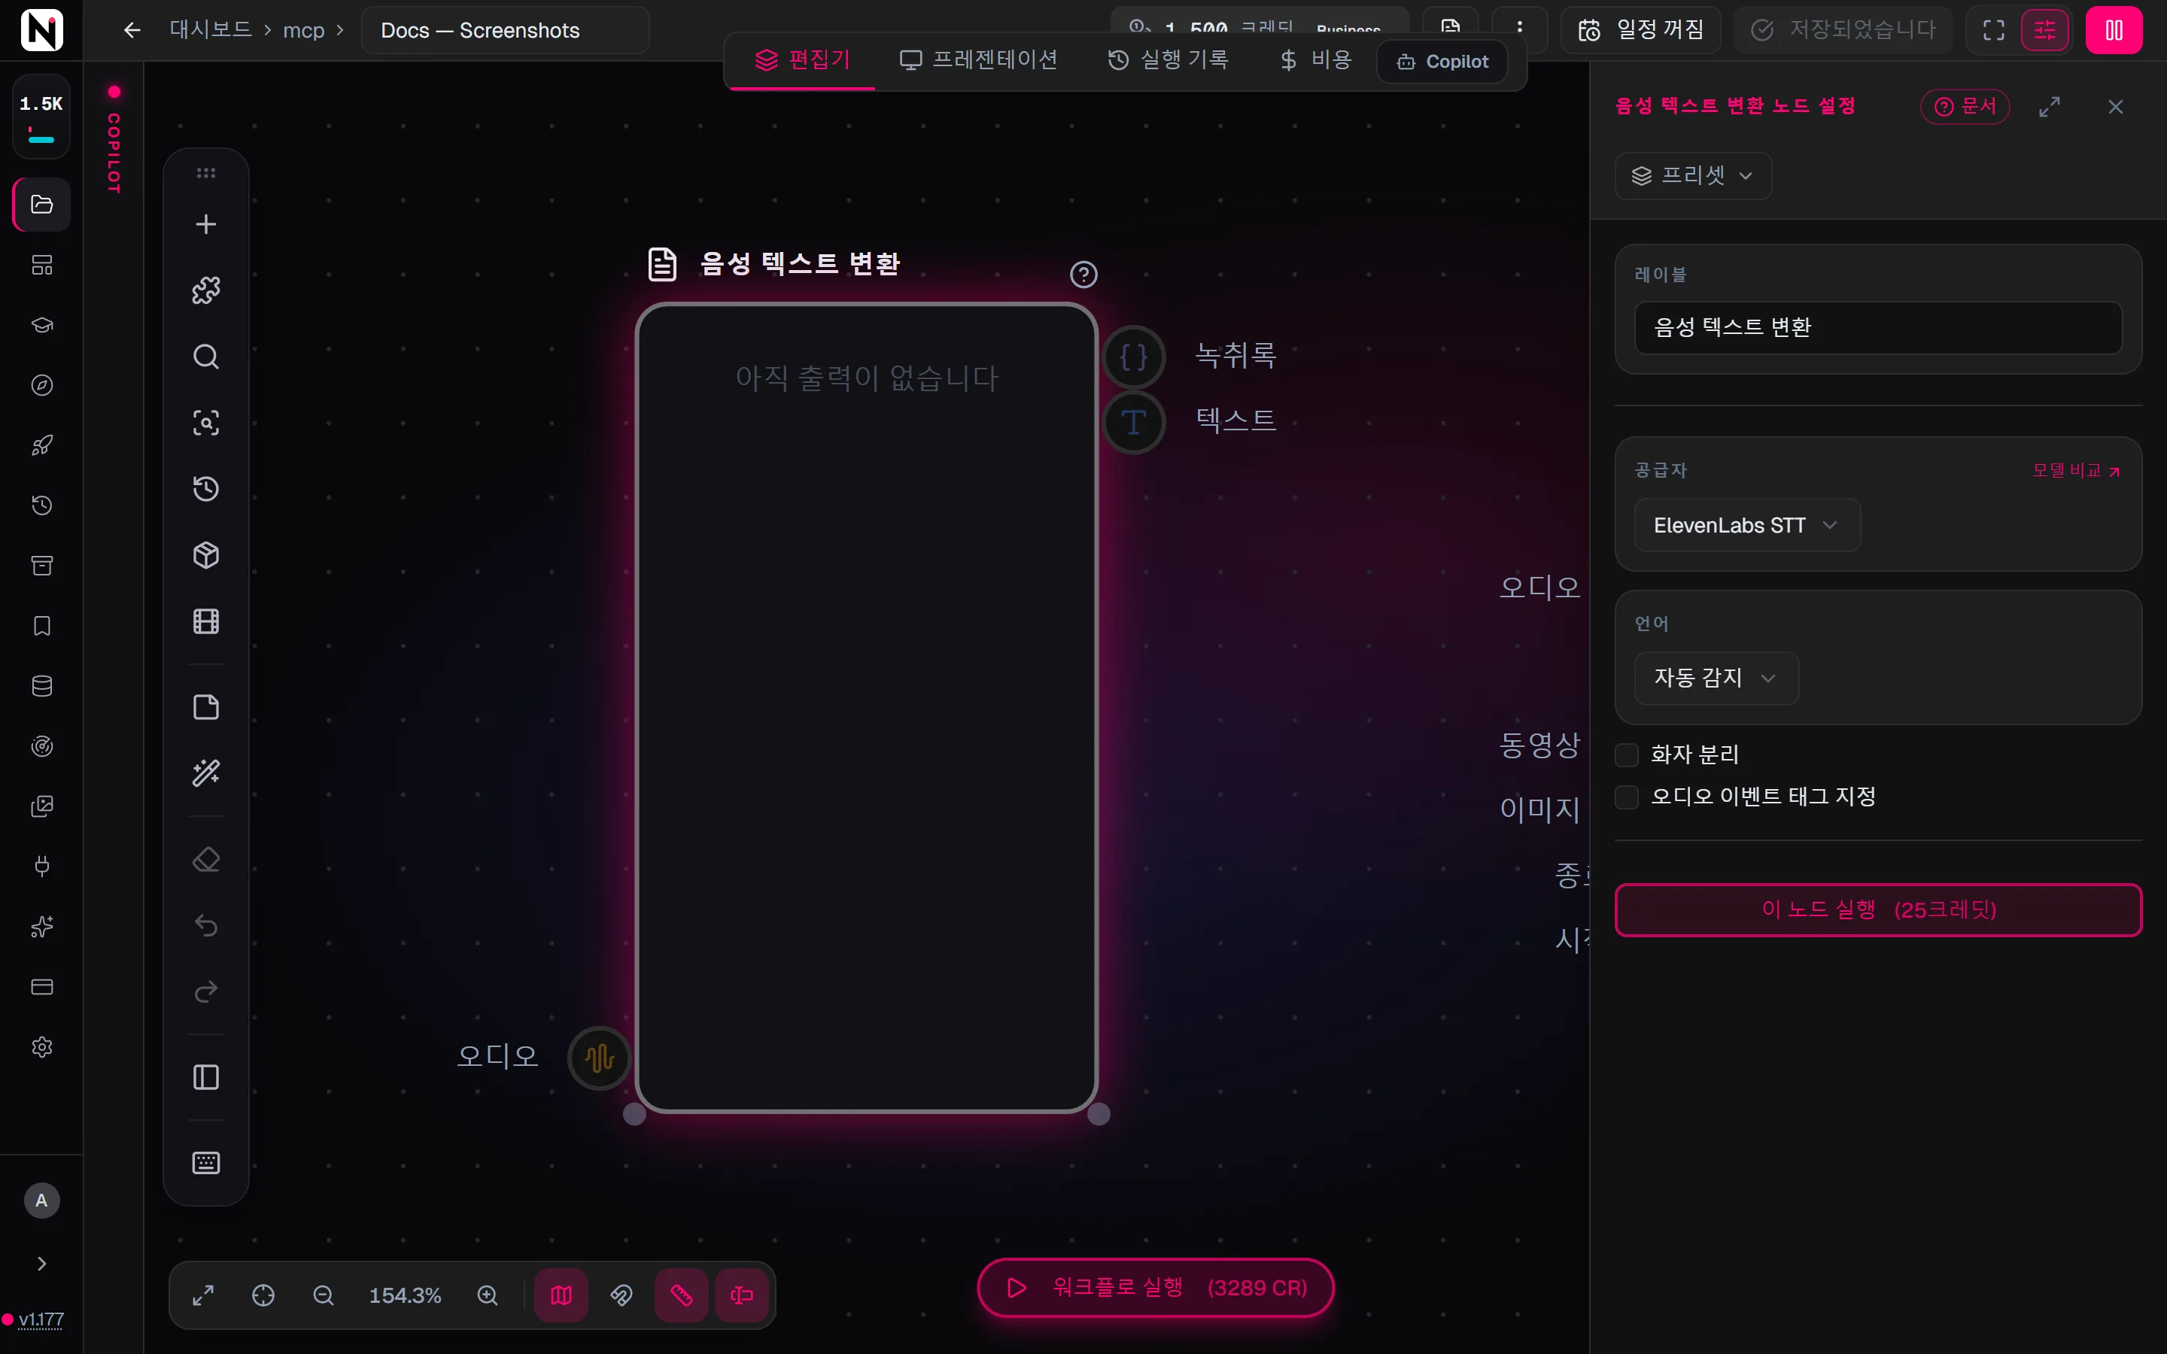Click the zoom in magnifier icon
Image resolution: width=2167 pixels, height=1354 pixels.
point(487,1295)
